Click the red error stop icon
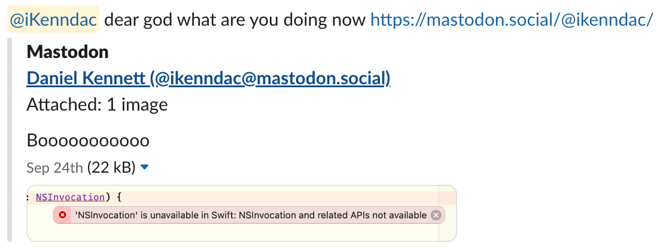657x251 pixels. pyautogui.click(x=63, y=215)
